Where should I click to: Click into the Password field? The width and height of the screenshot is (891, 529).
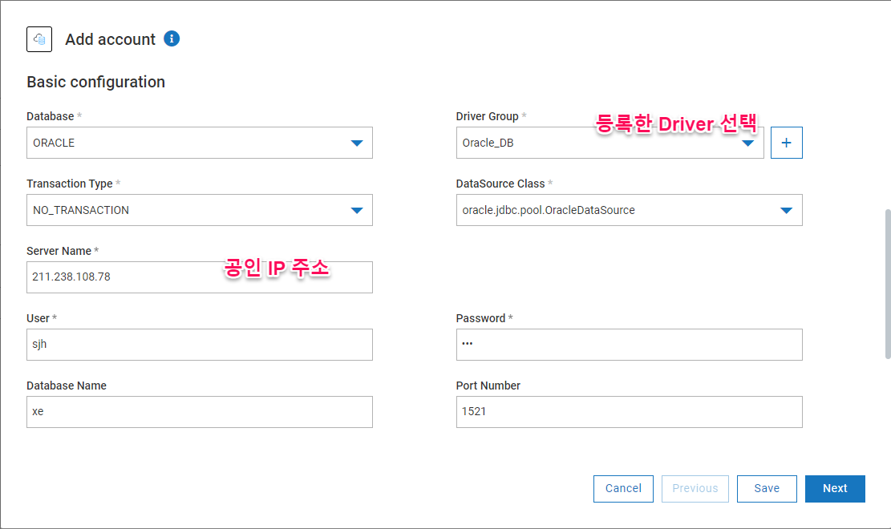629,345
